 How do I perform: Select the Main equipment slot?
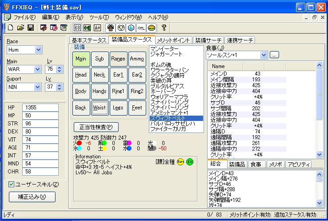pos(81,59)
